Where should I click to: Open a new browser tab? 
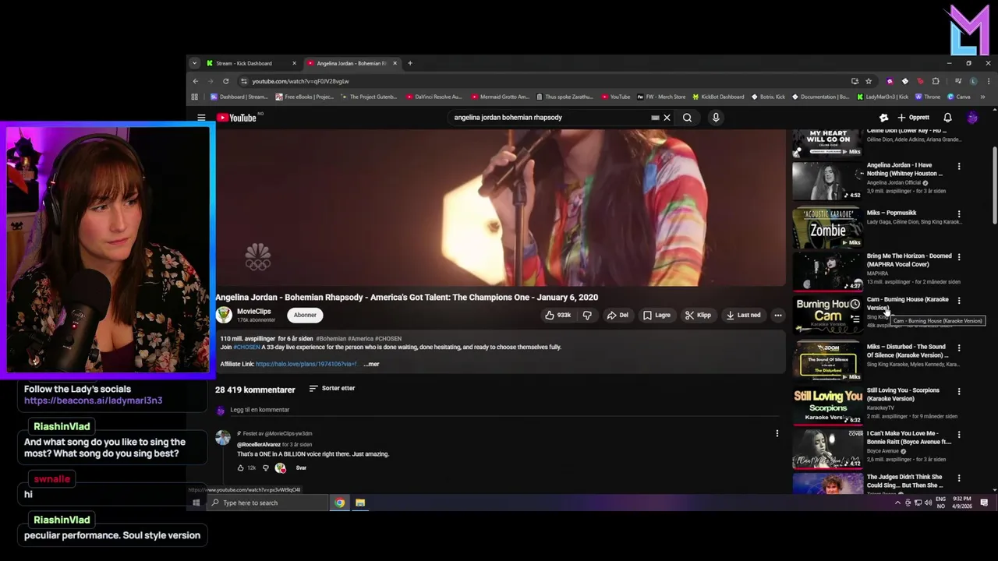(x=410, y=63)
